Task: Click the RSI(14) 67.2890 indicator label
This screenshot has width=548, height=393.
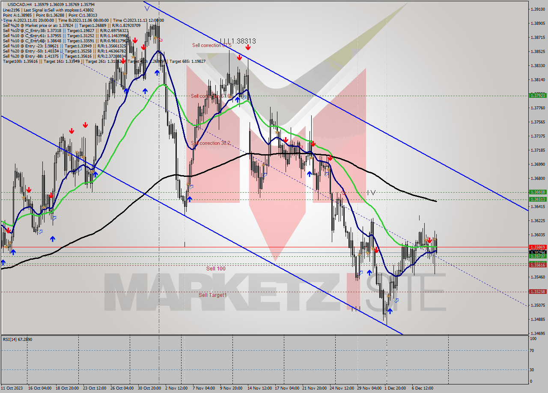Action: [x=18, y=340]
